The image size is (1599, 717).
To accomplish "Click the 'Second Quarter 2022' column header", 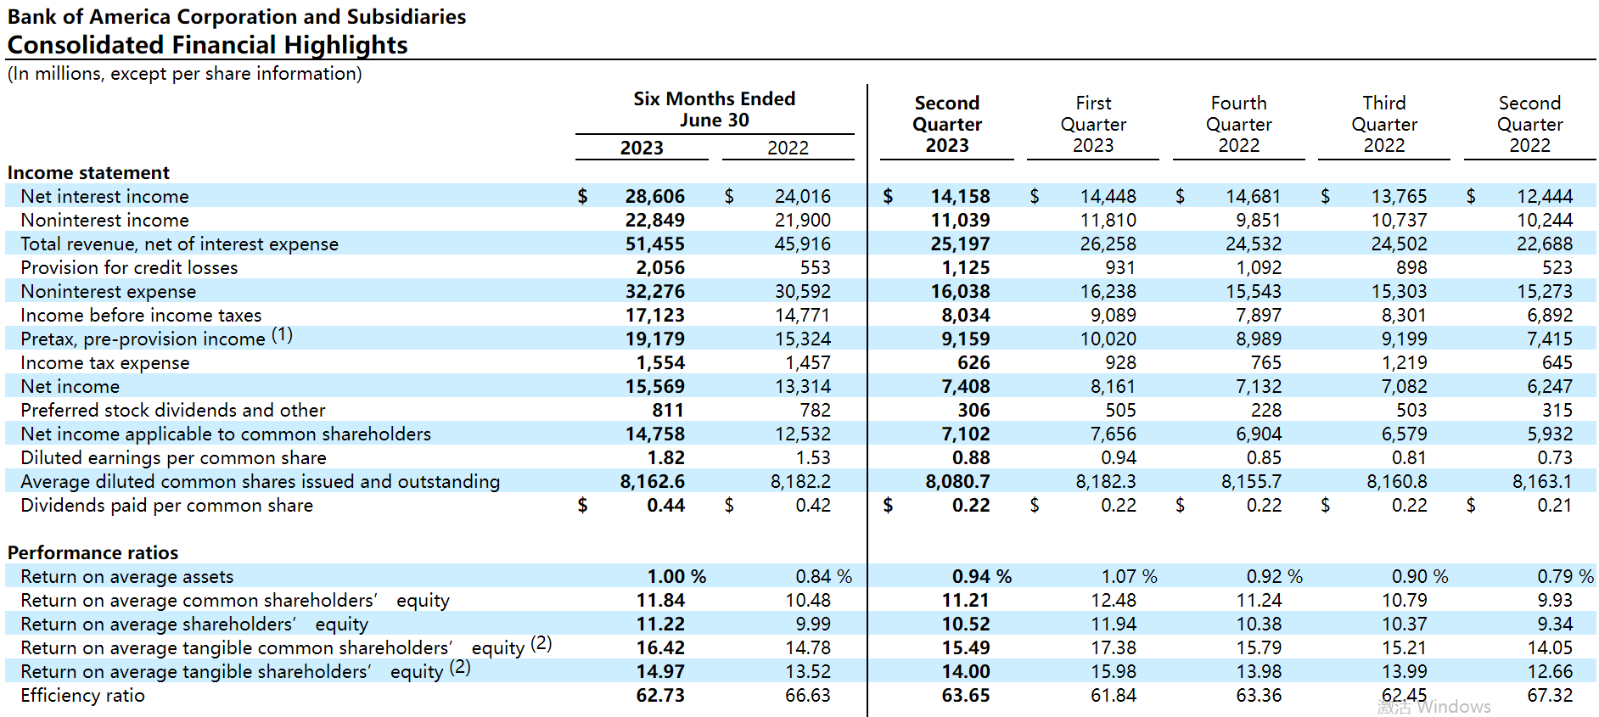I will 1530,124.
